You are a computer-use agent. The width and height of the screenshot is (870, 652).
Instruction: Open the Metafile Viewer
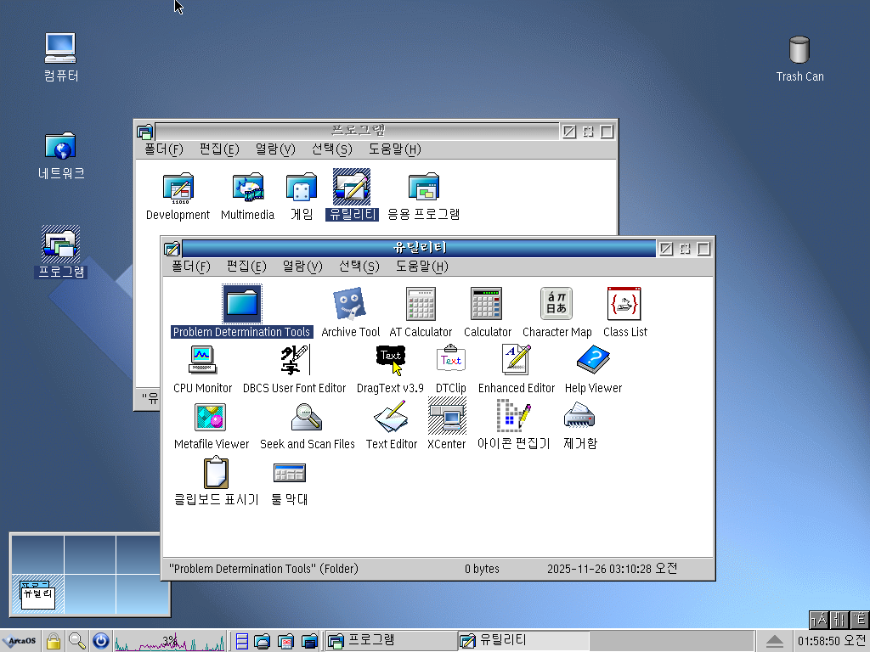(x=211, y=416)
